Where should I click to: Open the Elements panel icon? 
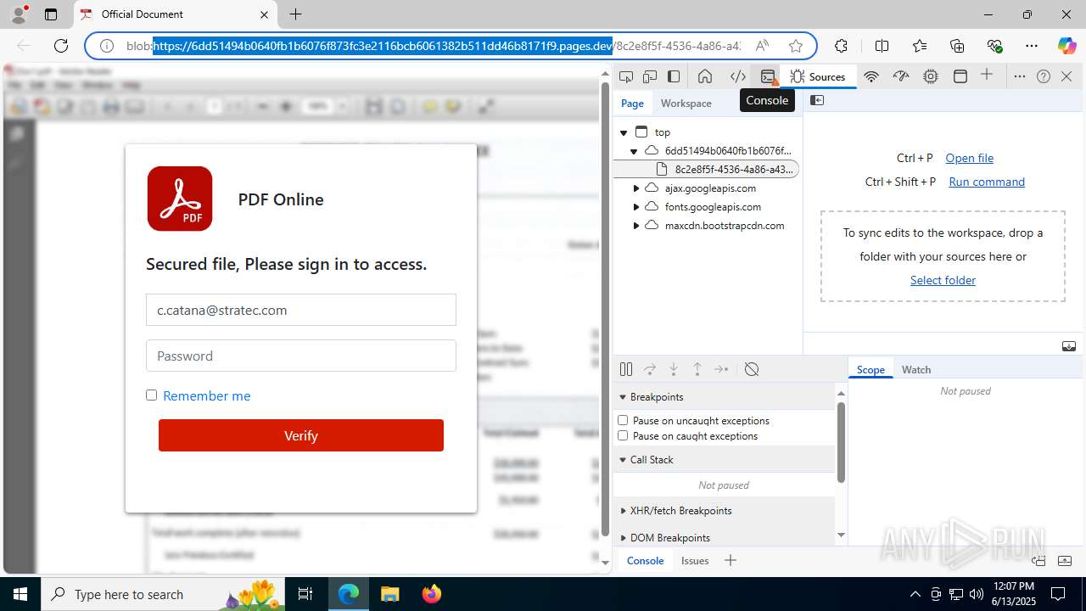click(x=738, y=76)
